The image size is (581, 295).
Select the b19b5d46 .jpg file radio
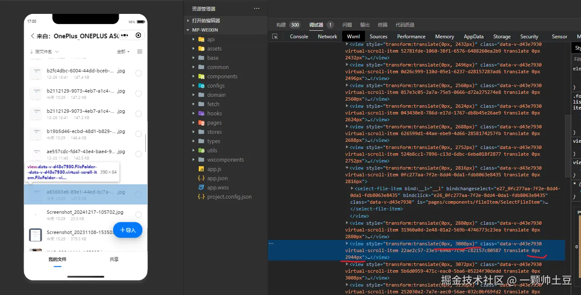138,134
